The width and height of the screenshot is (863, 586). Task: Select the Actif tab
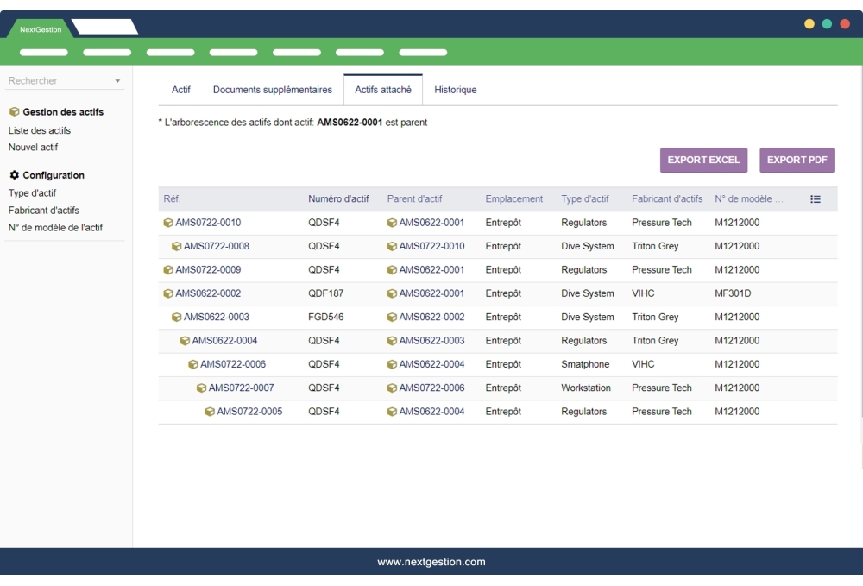pyautogui.click(x=180, y=89)
